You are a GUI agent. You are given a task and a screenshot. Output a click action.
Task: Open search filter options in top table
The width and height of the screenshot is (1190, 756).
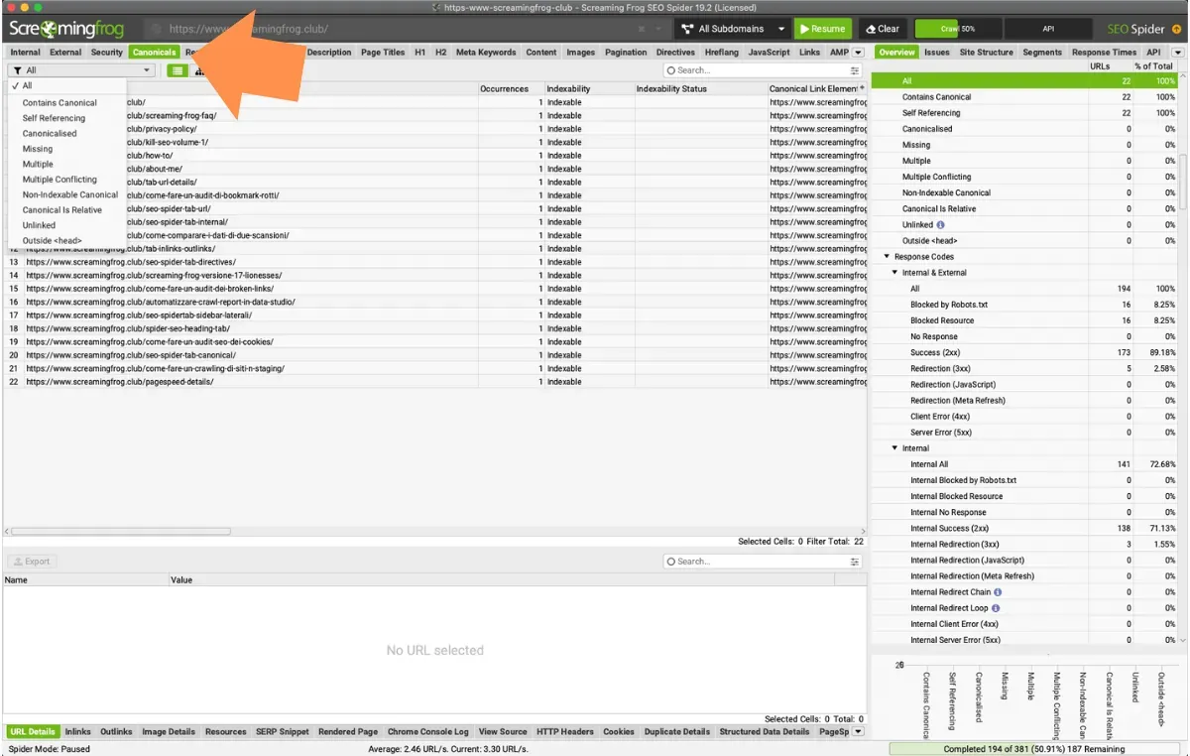pos(855,70)
